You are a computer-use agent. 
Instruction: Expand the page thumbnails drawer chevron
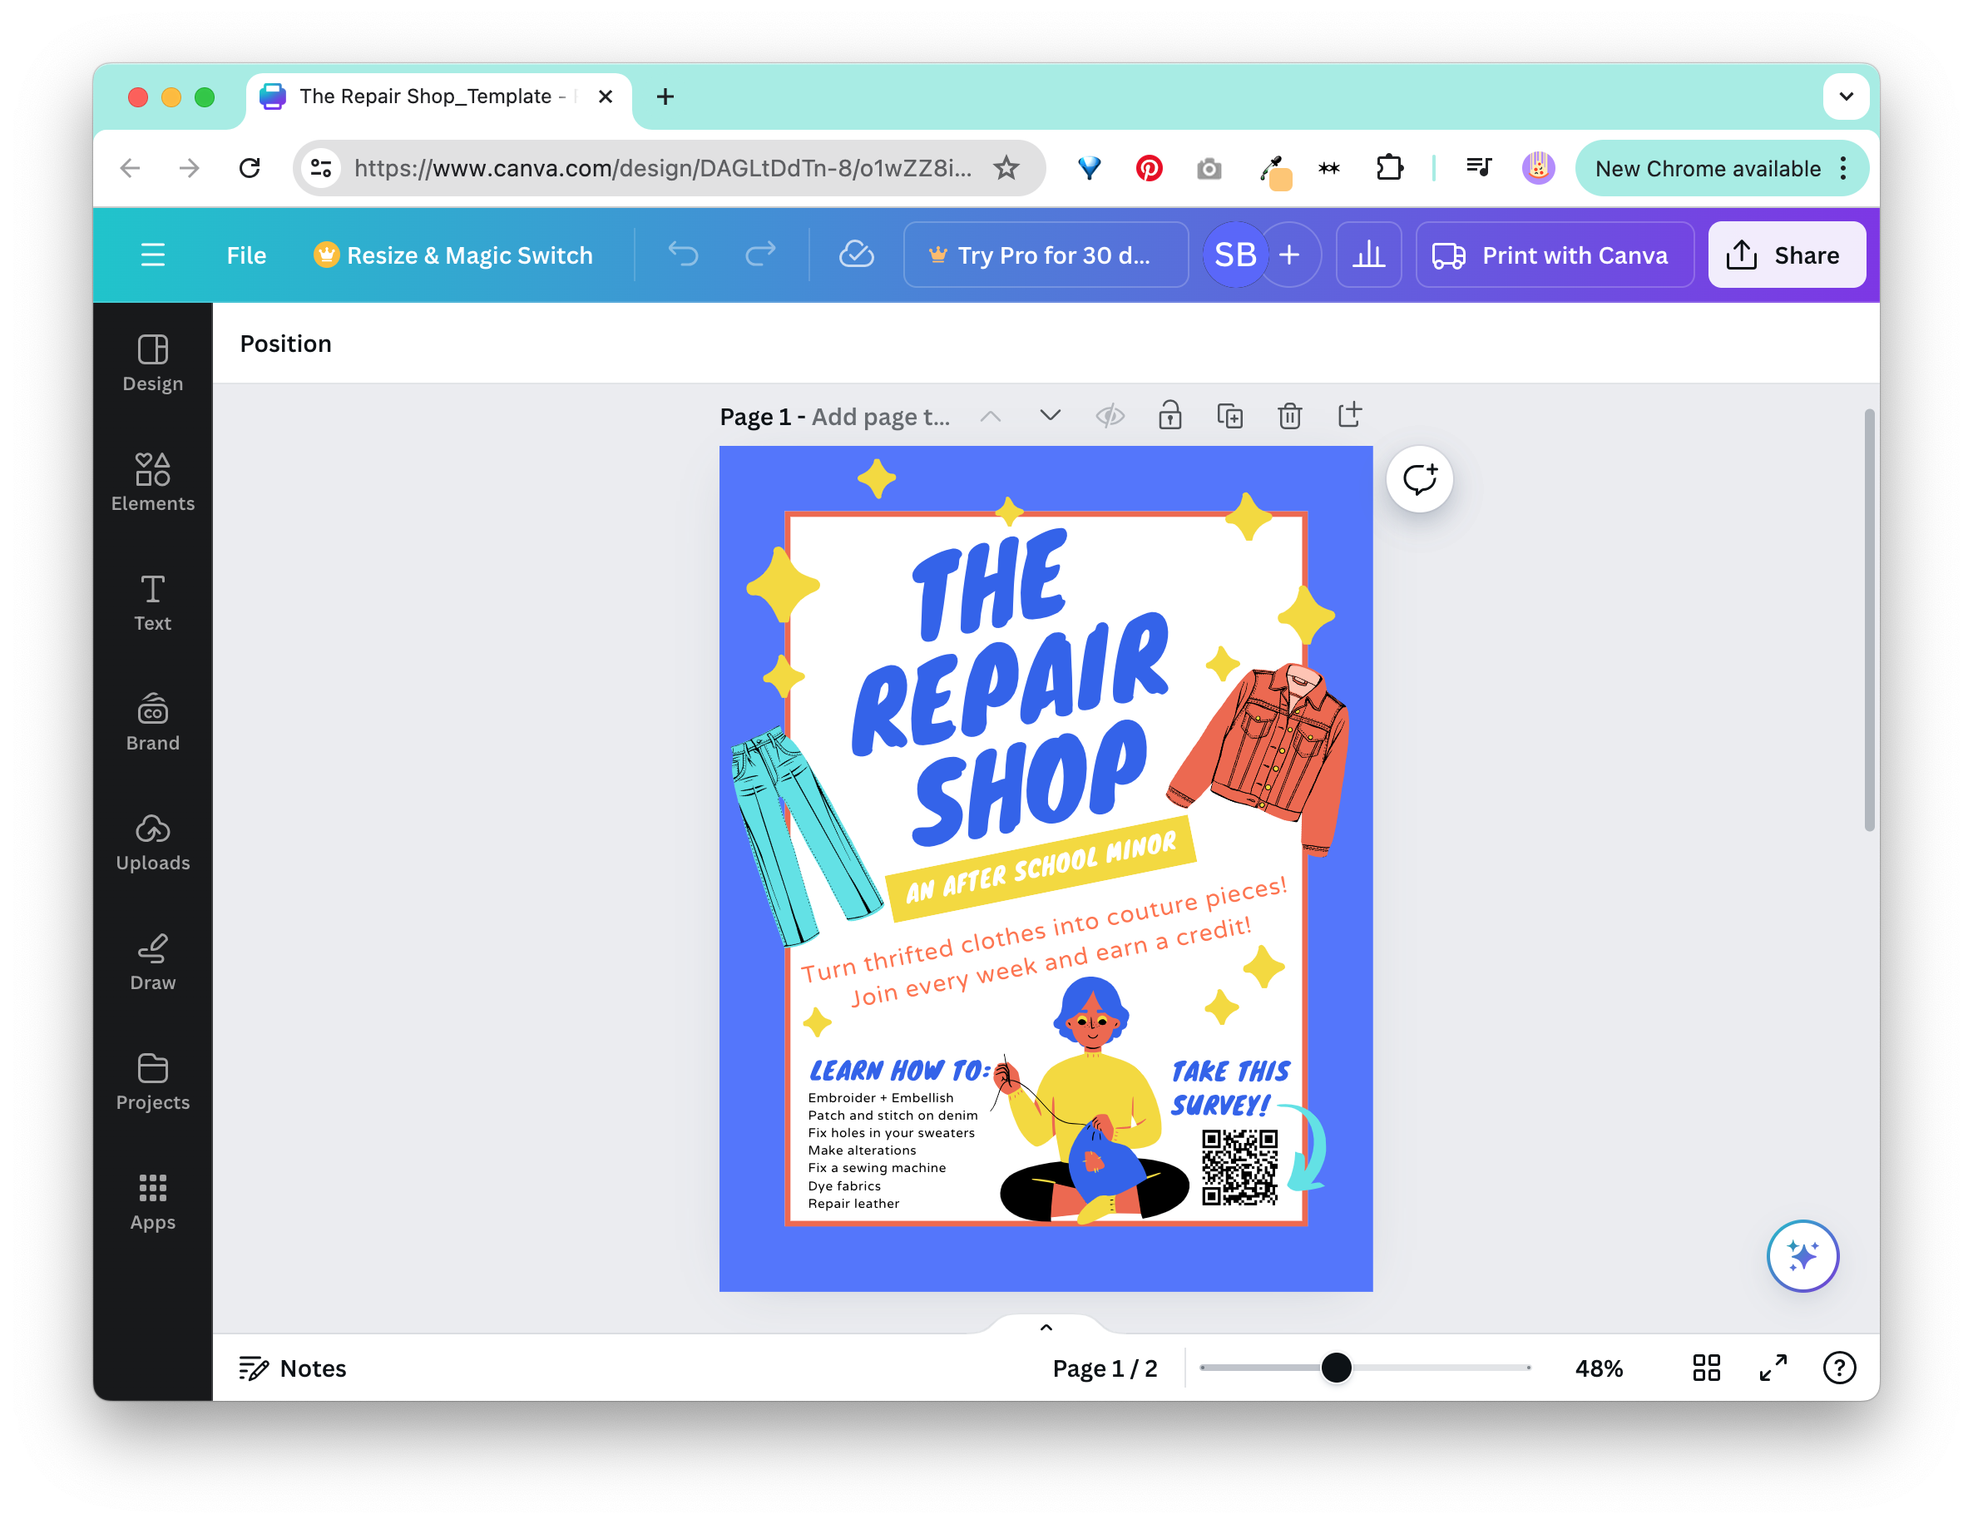pos(1046,1327)
